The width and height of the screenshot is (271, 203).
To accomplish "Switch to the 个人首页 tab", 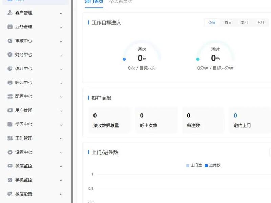I will coord(119,2).
